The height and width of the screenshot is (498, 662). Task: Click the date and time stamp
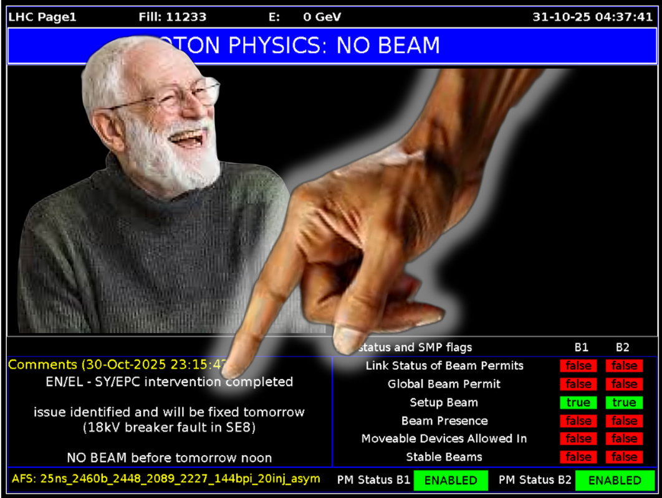point(592,17)
